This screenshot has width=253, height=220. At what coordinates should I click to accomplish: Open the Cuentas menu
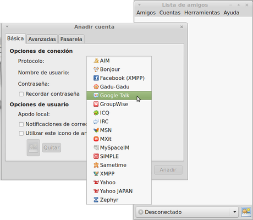pyautogui.click(x=170, y=13)
